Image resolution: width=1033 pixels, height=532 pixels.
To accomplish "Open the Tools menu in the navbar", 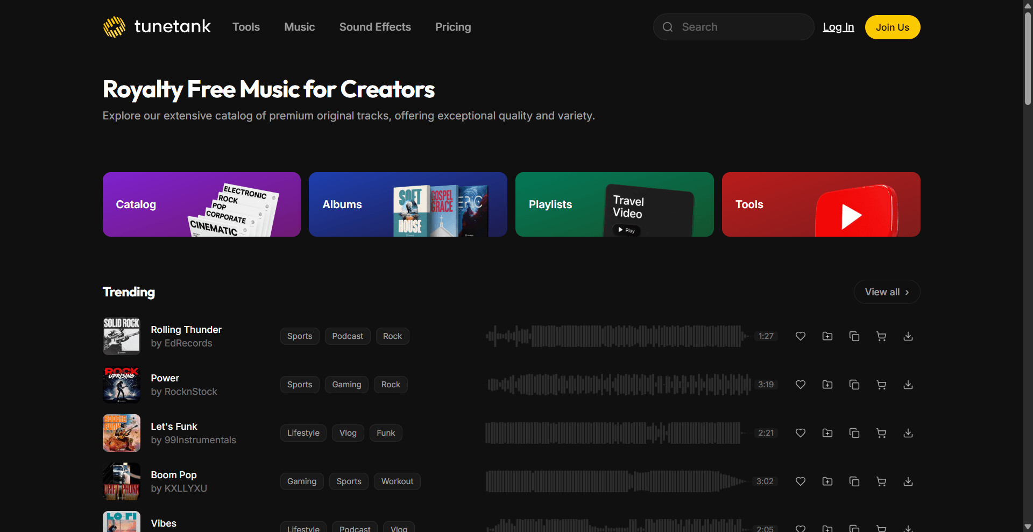I will tap(246, 27).
